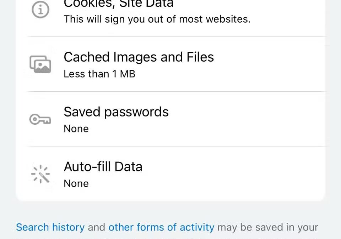The height and width of the screenshot is (239, 341).
Task: Select the Auto-fill Data row label
Action: (103, 166)
